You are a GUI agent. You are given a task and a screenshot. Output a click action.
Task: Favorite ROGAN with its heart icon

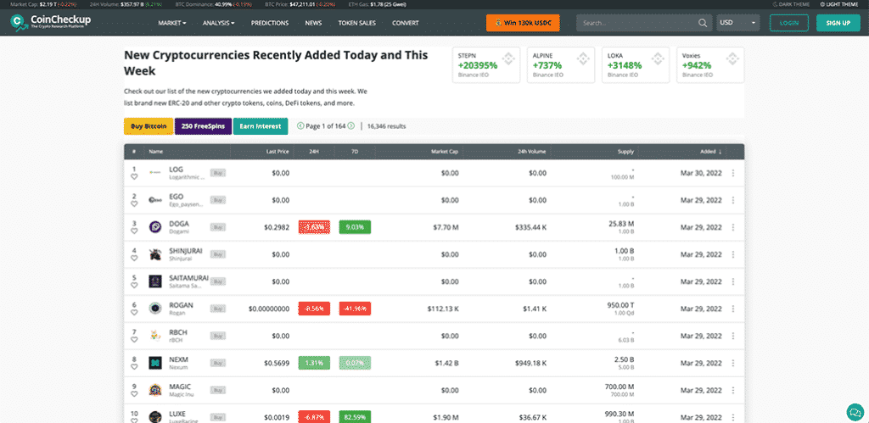[x=134, y=313]
